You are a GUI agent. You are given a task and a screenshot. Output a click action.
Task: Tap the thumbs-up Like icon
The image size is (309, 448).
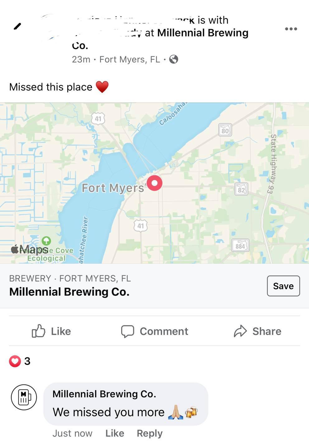[39, 331]
